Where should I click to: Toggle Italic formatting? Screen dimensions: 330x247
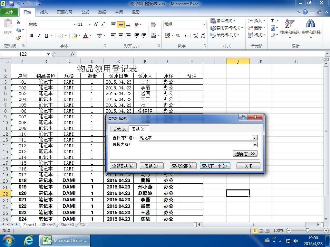(x=39, y=36)
